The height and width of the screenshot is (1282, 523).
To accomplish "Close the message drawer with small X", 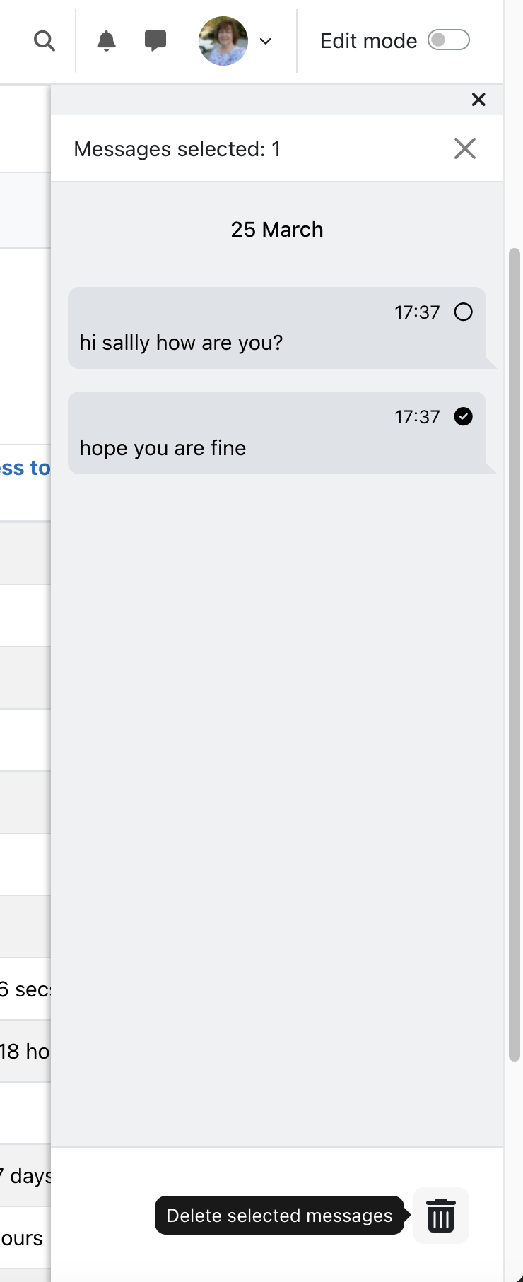I will tap(478, 100).
